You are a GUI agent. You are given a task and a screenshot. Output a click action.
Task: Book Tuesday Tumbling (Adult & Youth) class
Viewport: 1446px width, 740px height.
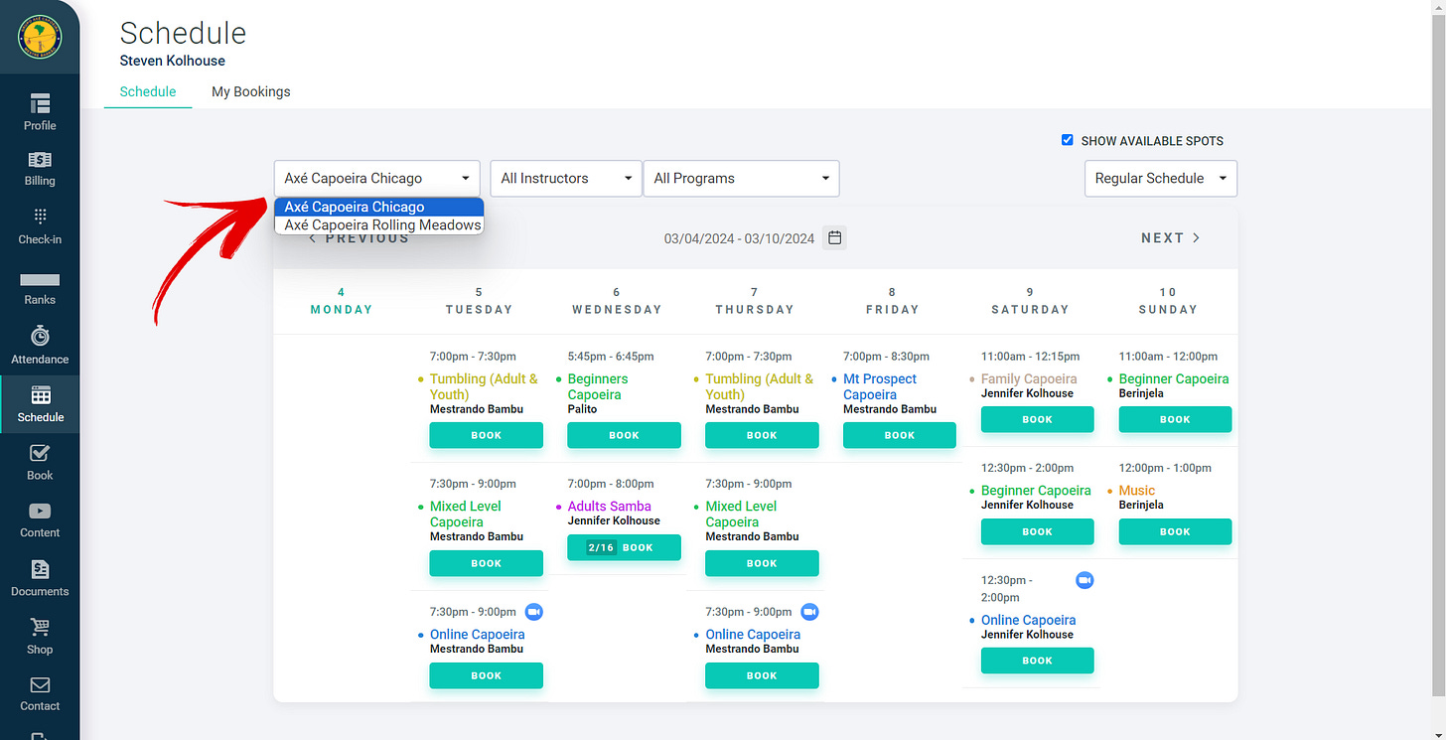tap(487, 435)
